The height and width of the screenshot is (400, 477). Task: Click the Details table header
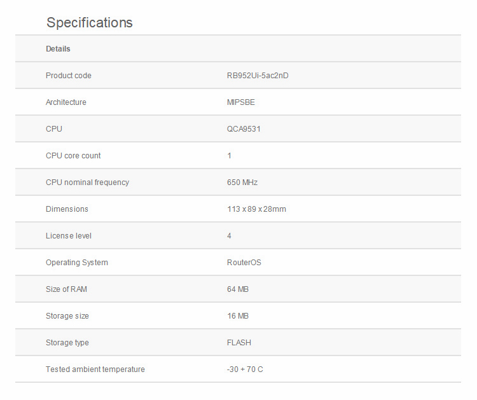coord(58,49)
